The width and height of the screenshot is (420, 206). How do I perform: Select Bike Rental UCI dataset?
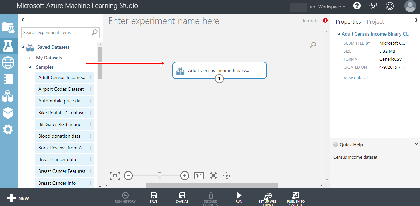click(64, 113)
